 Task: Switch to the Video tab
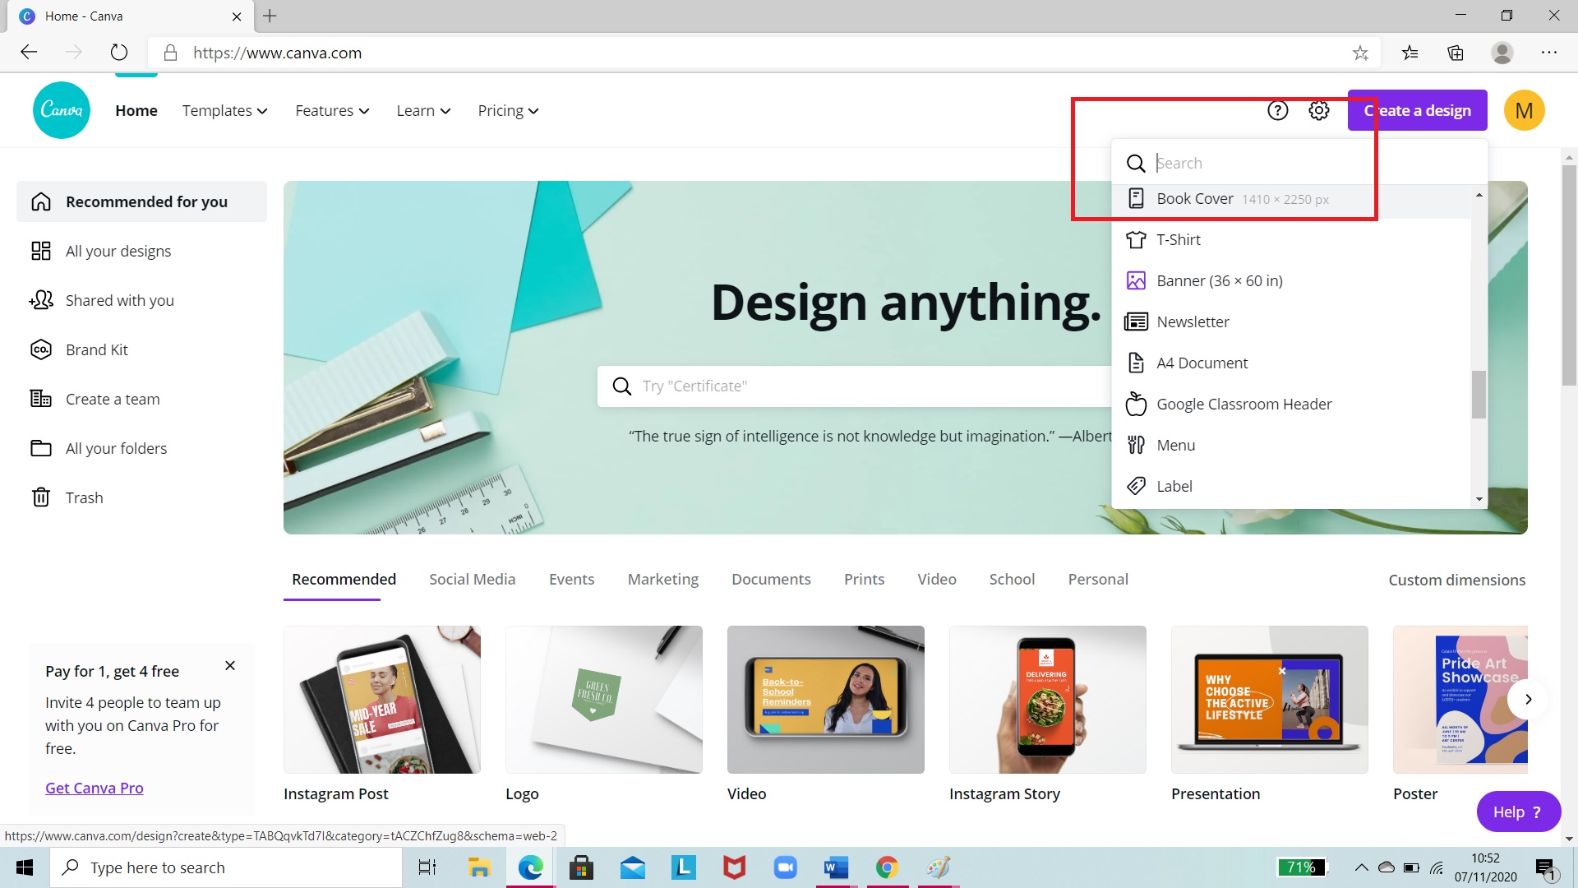[x=937, y=579]
